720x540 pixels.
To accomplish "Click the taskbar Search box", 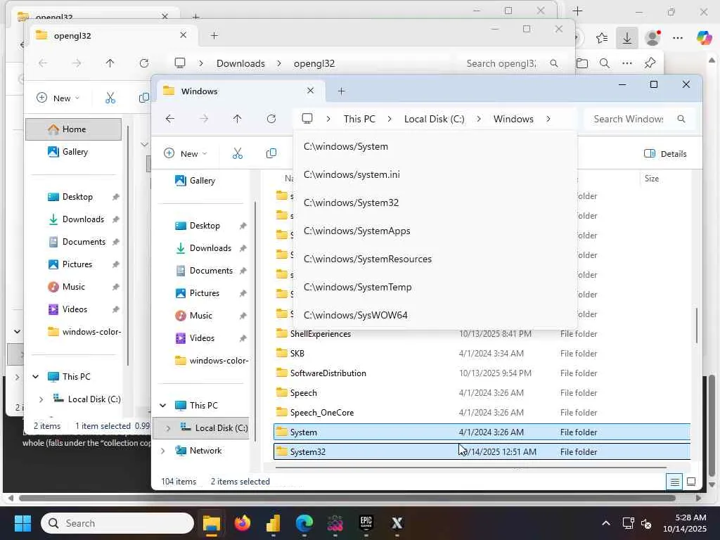I will point(117,523).
